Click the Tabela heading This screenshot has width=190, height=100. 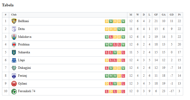click(x=8, y=5)
